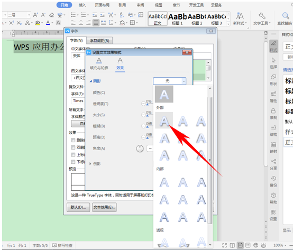Open line spacing options
Image resolution: width=293 pixels, height=250 pixels.
[x=111, y=23]
